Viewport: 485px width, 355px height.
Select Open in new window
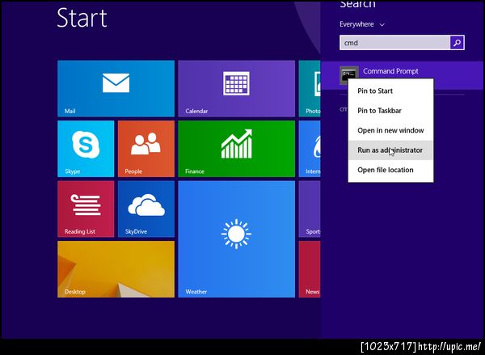pyautogui.click(x=390, y=130)
